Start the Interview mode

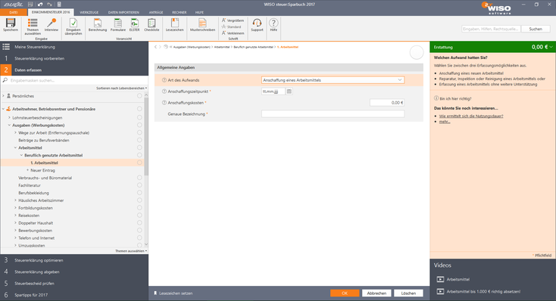coord(52,25)
